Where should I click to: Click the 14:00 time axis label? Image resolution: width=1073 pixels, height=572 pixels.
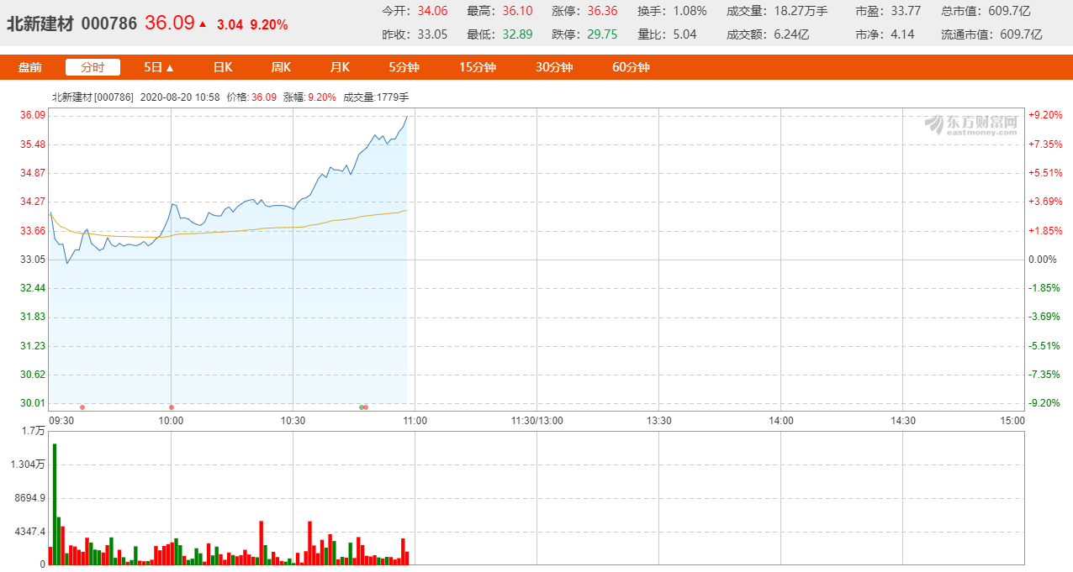tap(781, 421)
